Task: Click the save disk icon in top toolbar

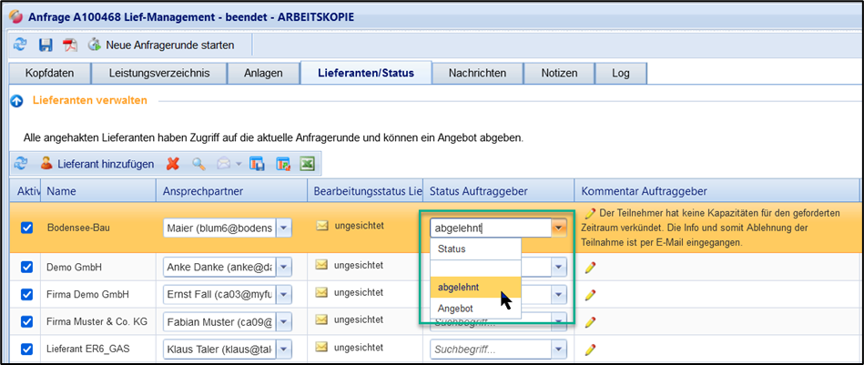Action: (46, 45)
